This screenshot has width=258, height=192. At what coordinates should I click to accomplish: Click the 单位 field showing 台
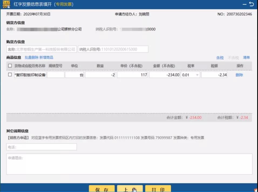(74, 75)
